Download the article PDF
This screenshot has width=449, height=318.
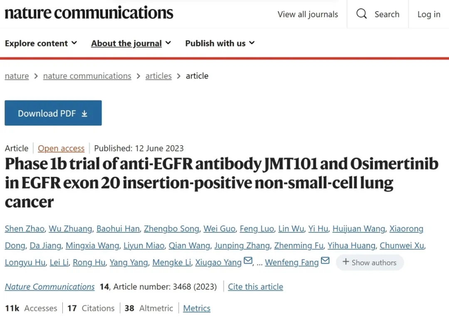(53, 113)
